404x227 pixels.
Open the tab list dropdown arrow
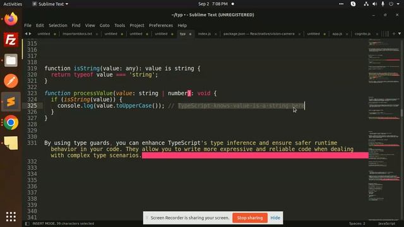(400, 33)
